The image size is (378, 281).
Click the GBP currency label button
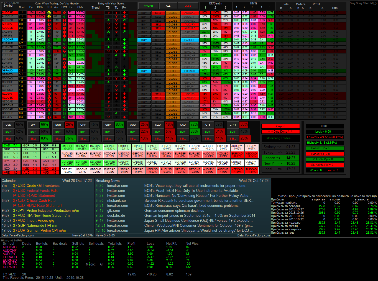[108, 125]
